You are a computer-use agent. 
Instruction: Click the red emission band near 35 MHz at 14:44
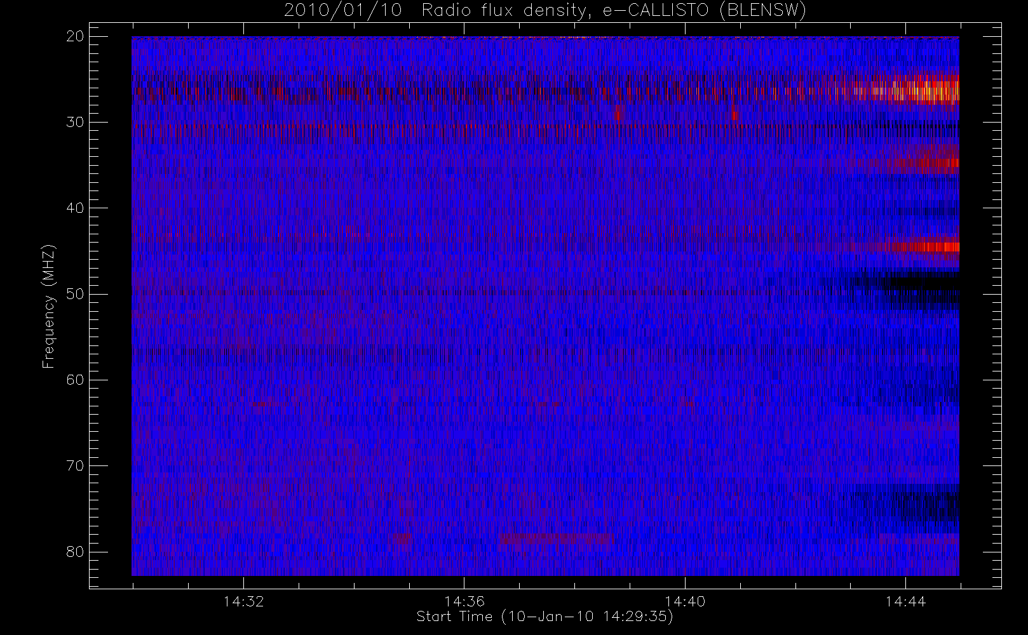(x=924, y=162)
